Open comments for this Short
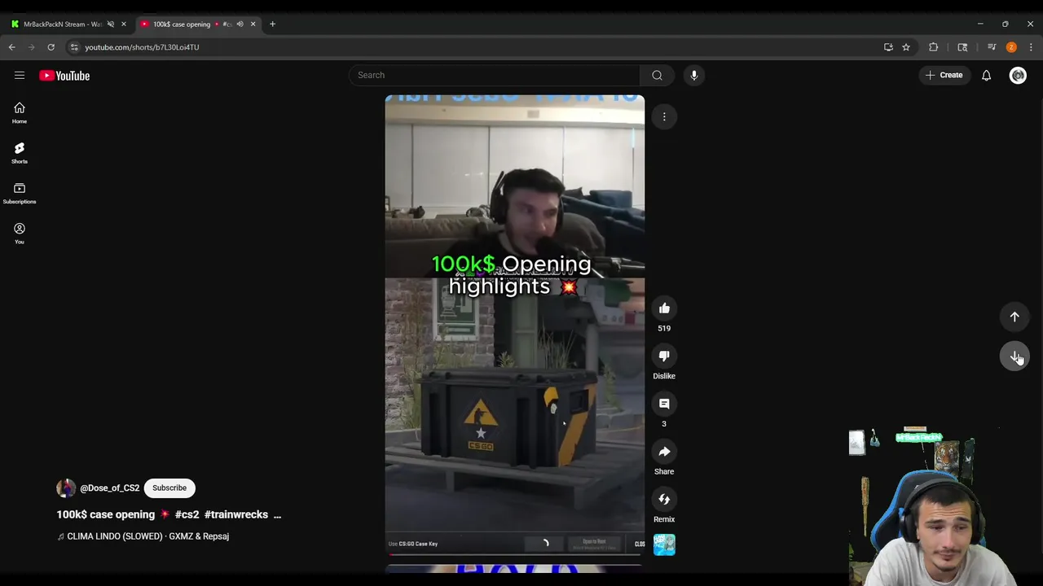 pyautogui.click(x=664, y=404)
